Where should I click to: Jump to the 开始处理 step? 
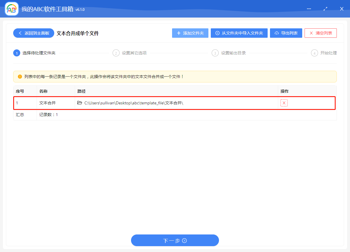pyautogui.click(x=328, y=53)
